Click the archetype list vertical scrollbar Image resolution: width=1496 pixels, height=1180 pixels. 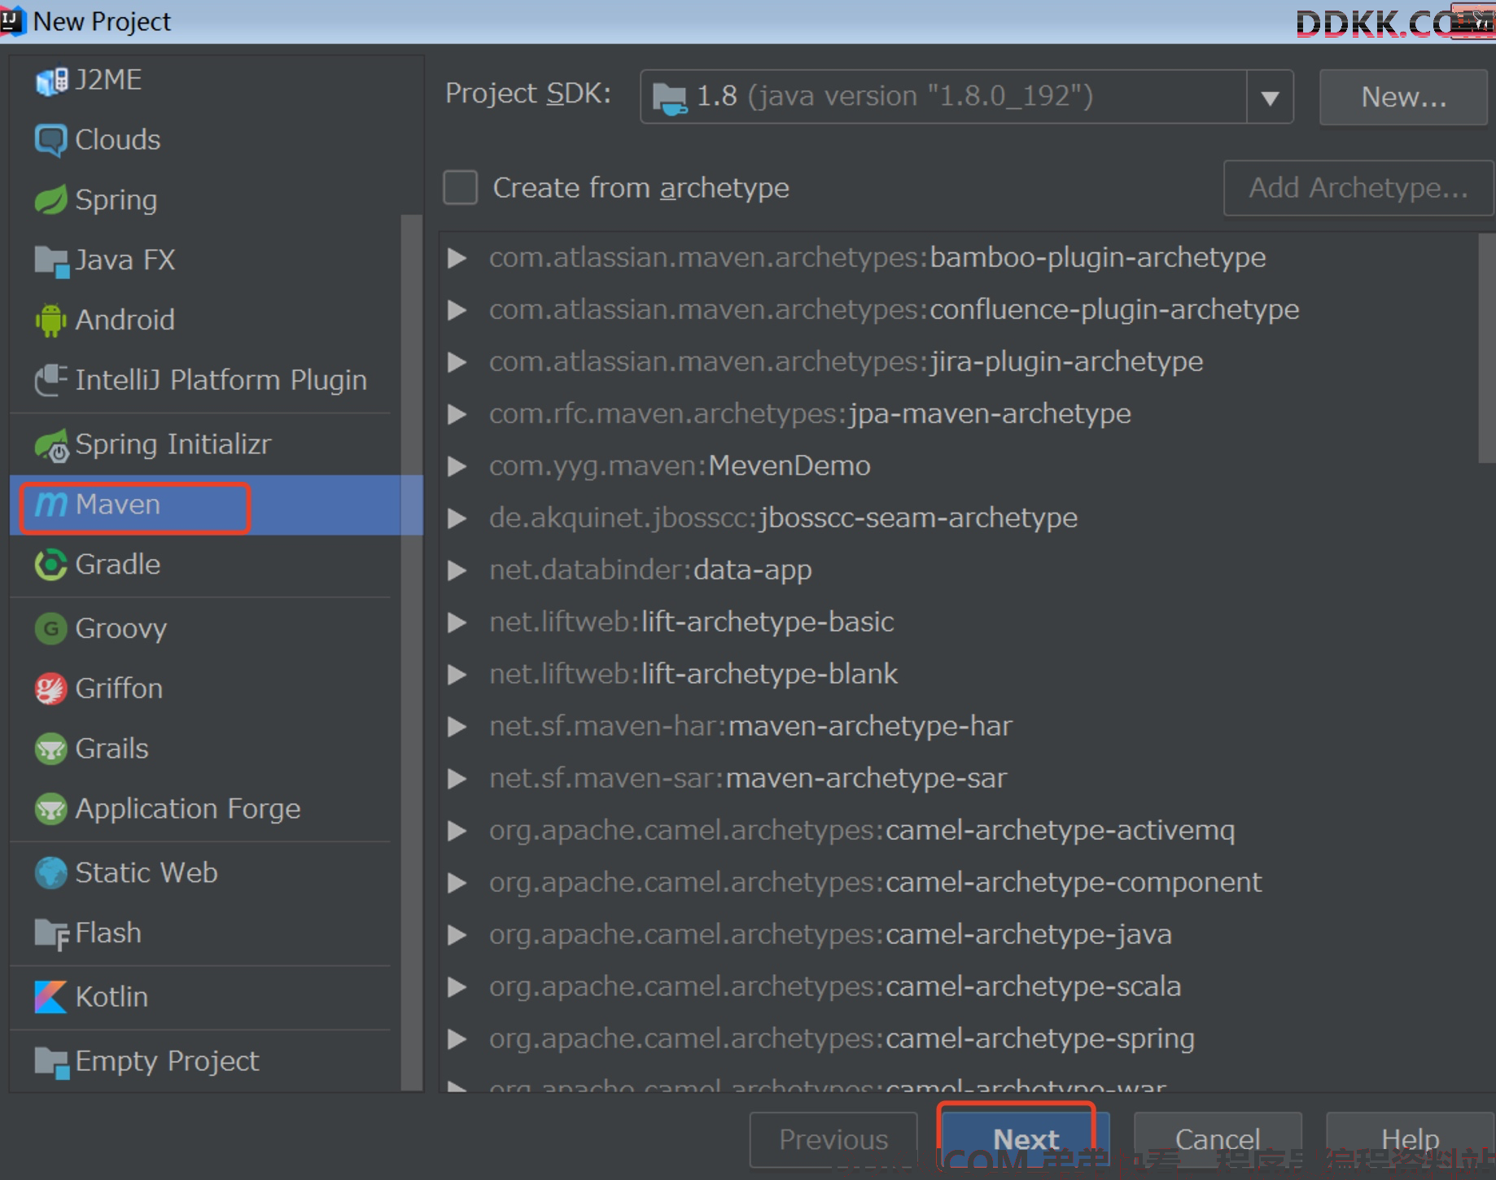[1486, 349]
